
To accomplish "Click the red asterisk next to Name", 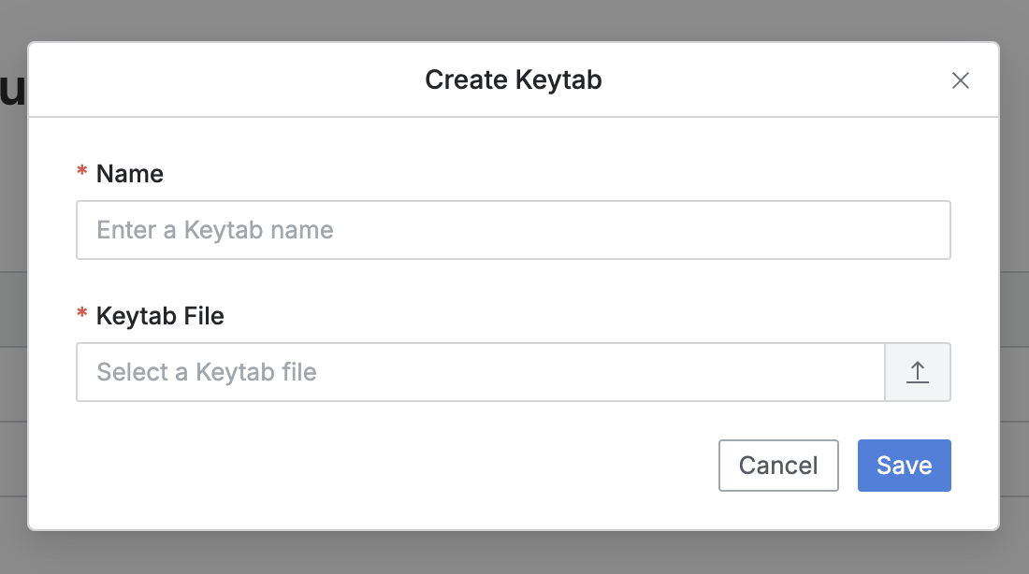I will tap(82, 174).
